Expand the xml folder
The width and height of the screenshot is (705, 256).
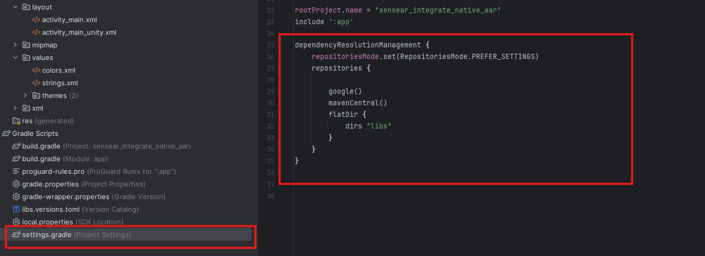(15, 108)
